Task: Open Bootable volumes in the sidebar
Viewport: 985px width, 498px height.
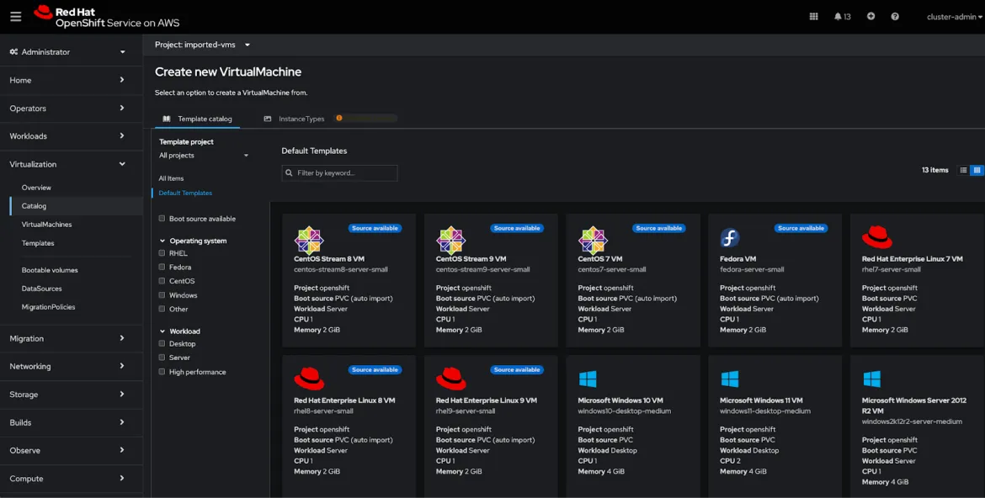Action: [50, 270]
